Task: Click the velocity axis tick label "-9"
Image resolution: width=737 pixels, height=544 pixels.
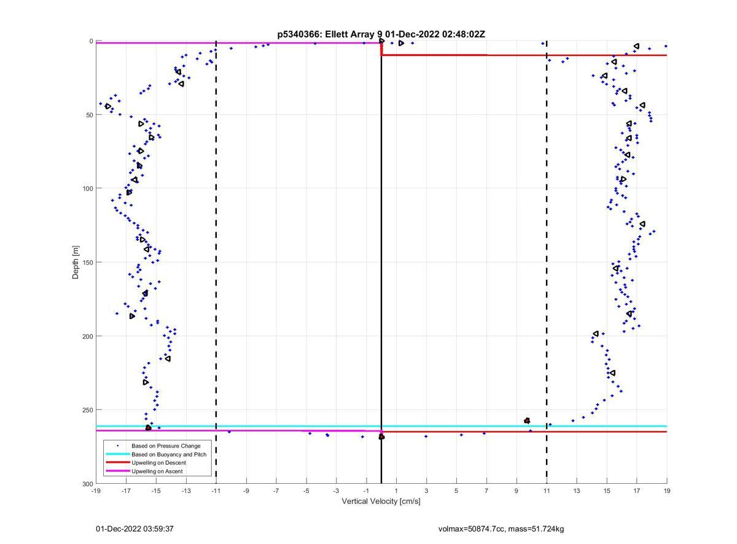Action: click(246, 491)
